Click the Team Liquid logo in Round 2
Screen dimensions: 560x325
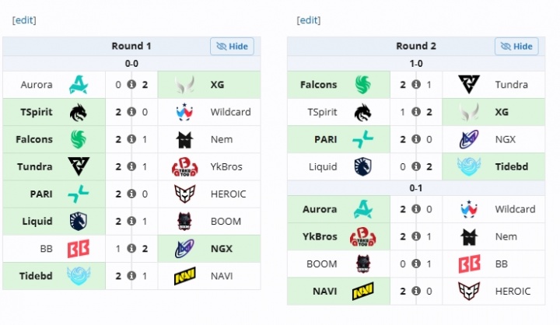(x=363, y=167)
